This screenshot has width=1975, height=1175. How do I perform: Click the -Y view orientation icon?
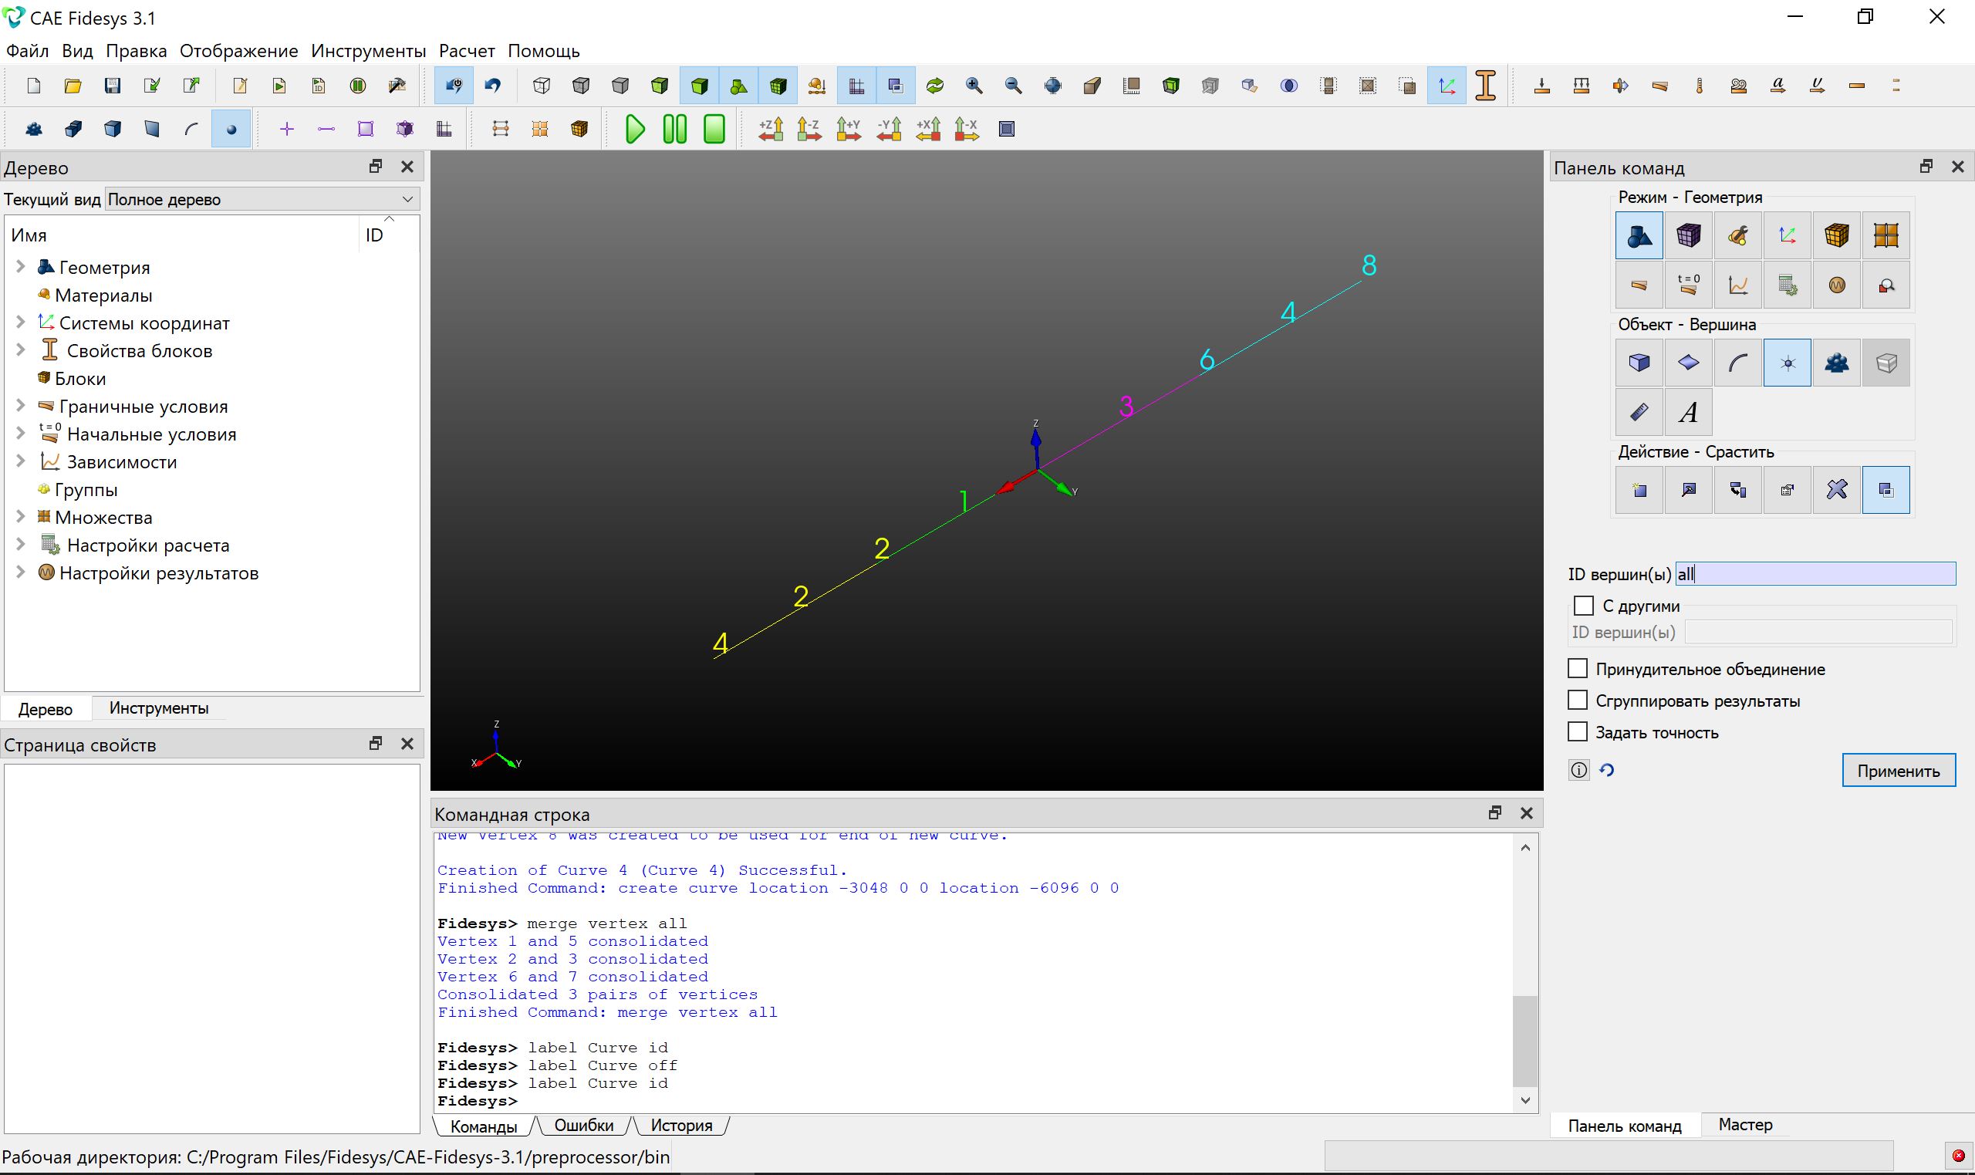pyautogui.click(x=888, y=129)
